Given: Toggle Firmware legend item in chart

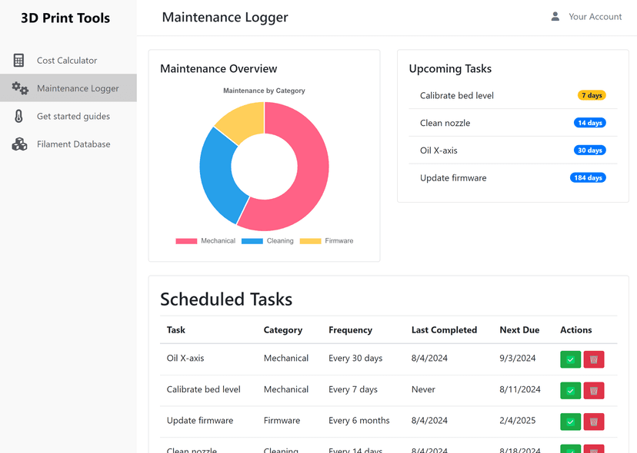Looking at the screenshot, I should (327, 241).
